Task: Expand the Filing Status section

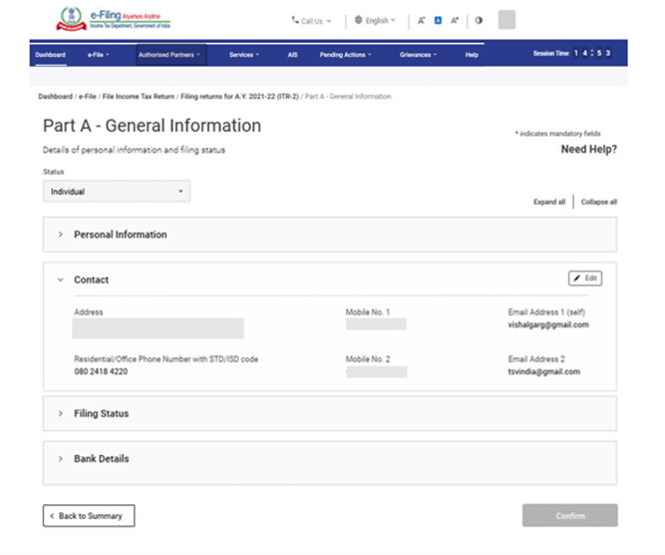Action: pyautogui.click(x=101, y=413)
